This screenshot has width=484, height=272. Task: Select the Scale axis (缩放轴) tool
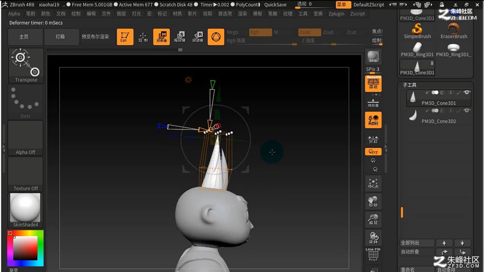180,37
